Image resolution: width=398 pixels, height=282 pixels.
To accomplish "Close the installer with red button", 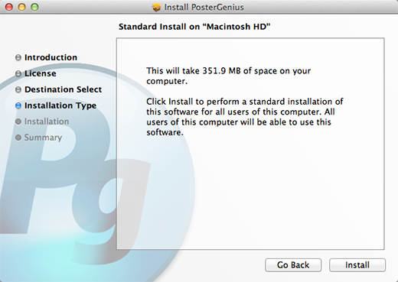I will tap(9, 7).
